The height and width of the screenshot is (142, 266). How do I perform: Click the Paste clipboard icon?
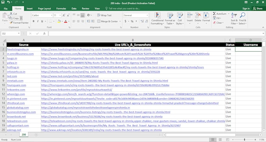[x=5, y=16]
